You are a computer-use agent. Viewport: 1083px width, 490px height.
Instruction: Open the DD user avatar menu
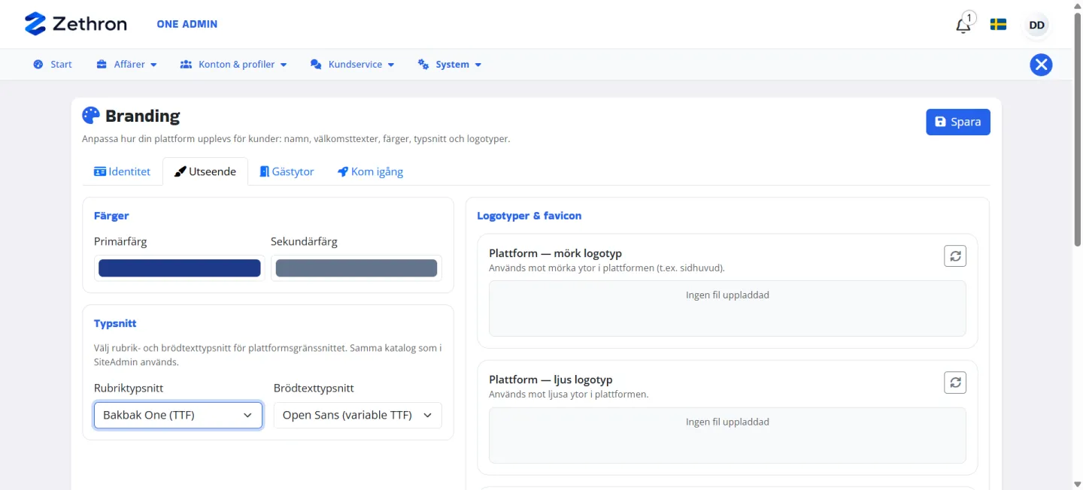[1036, 25]
